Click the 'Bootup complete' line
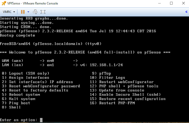189x123 pixels. click(17, 36)
